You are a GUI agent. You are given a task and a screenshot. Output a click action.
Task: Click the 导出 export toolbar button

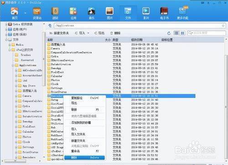99,33
